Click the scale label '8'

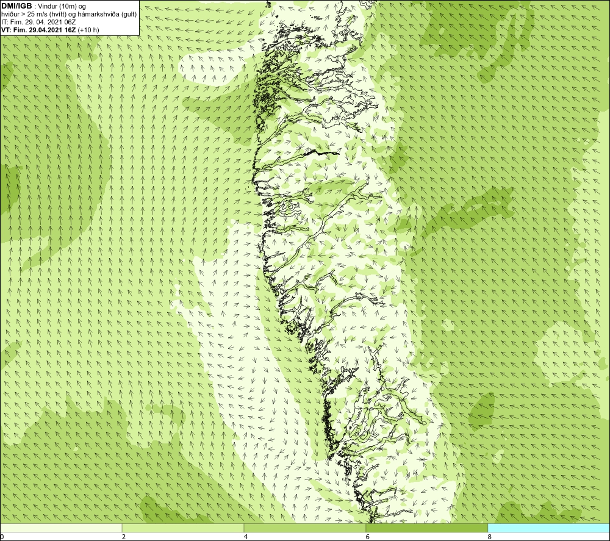[x=490, y=537]
